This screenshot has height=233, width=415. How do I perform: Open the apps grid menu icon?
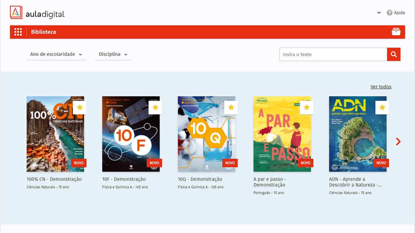(18, 32)
